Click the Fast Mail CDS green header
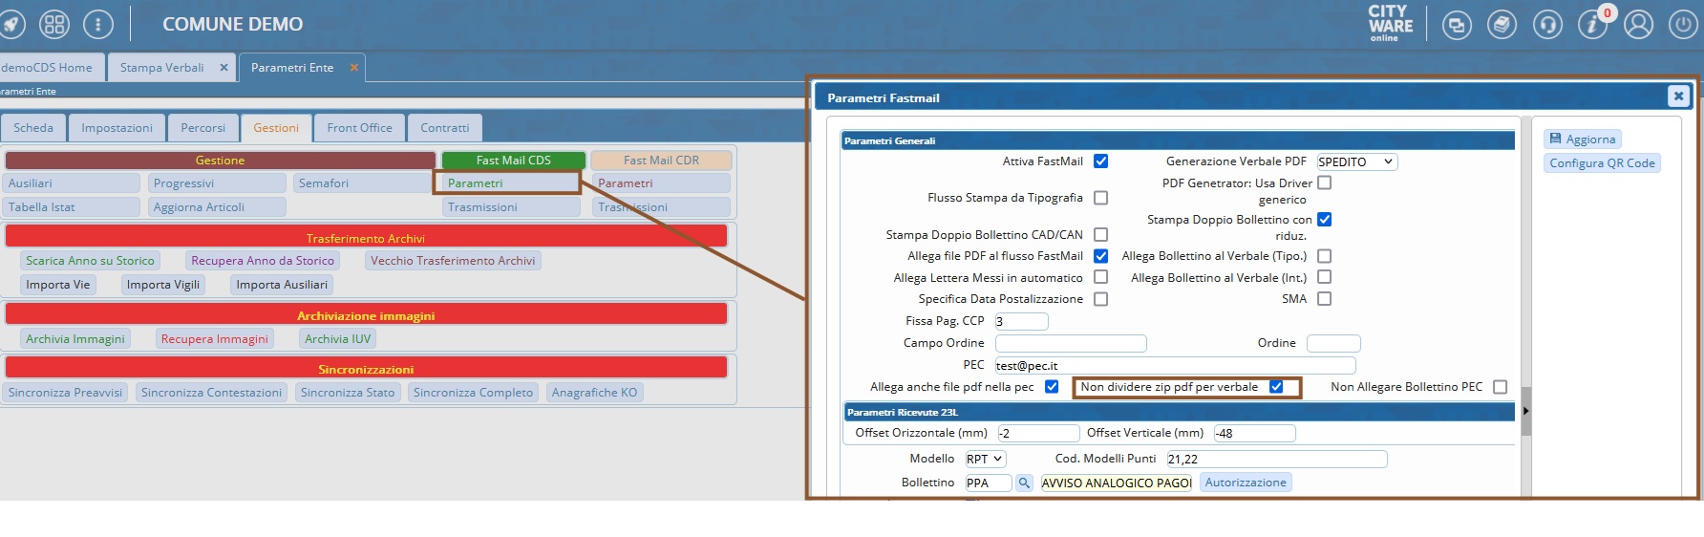The width and height of the screenshot is (1704, 537). [513, 161]
